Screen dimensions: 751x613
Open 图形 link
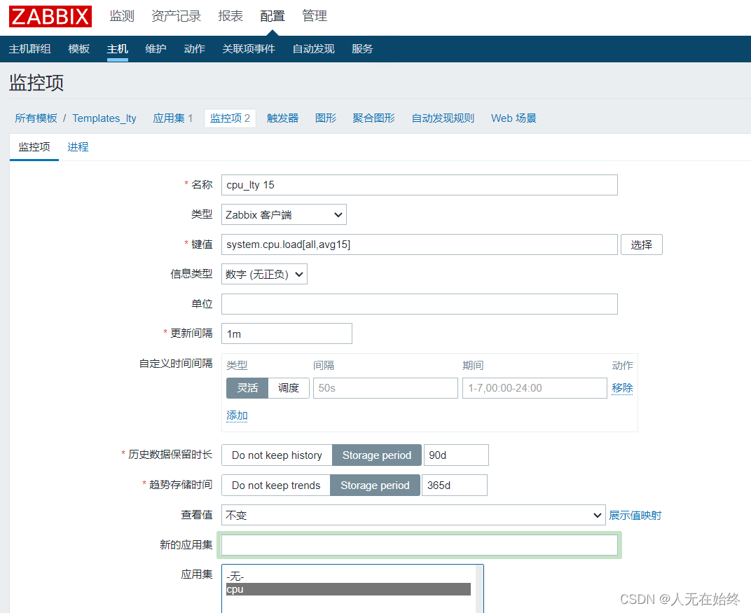(326, 118)
